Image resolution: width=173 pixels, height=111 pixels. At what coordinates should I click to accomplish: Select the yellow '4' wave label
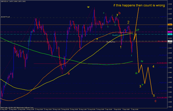click(x=153, y=67)
